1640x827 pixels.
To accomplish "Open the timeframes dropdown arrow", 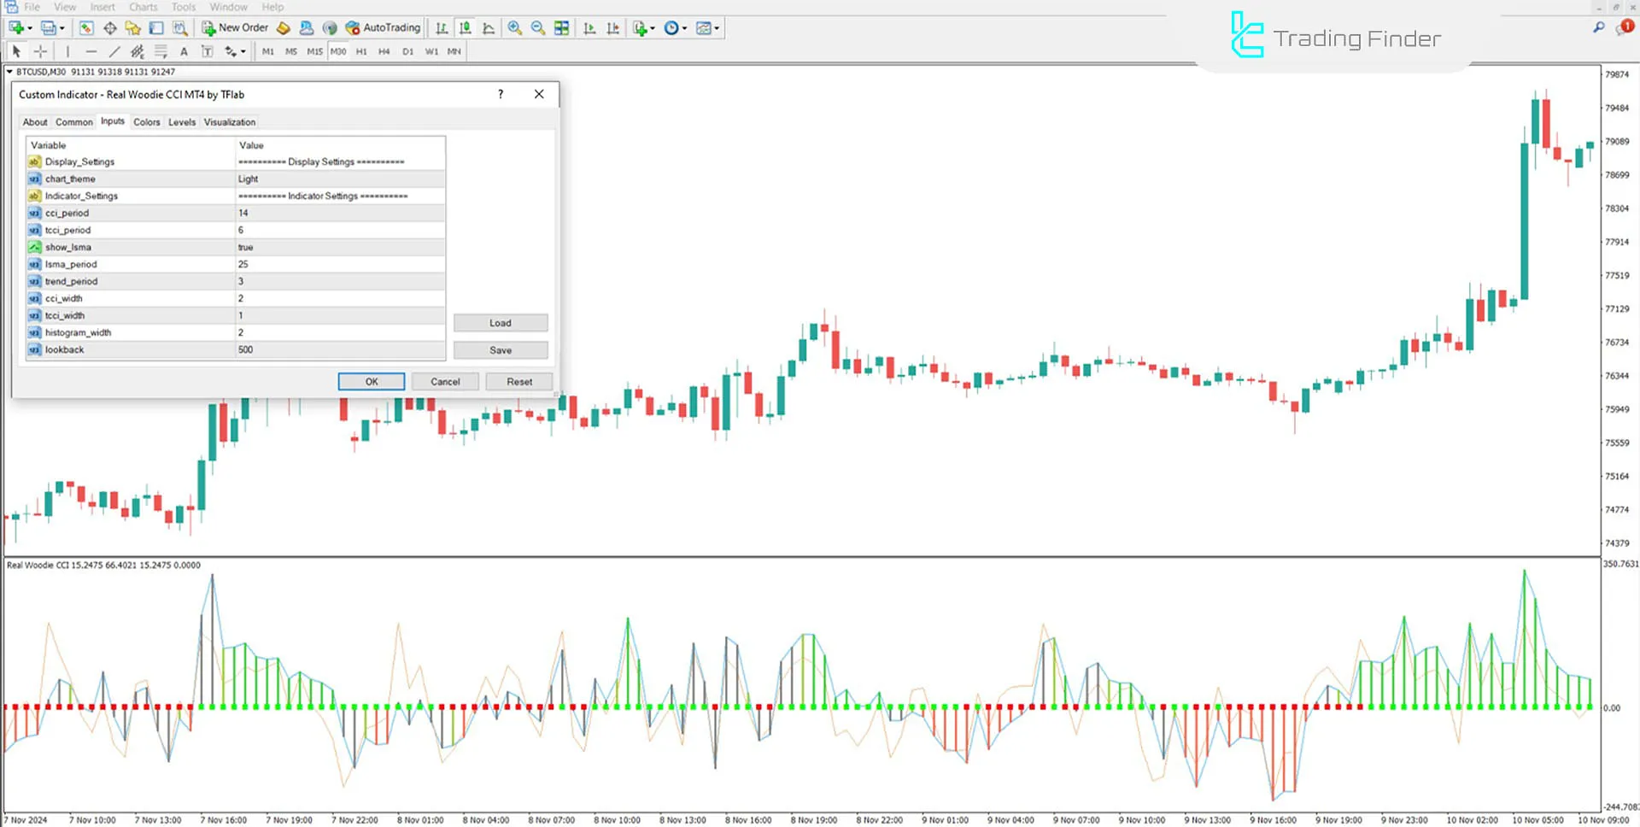I will pos(683,28).
